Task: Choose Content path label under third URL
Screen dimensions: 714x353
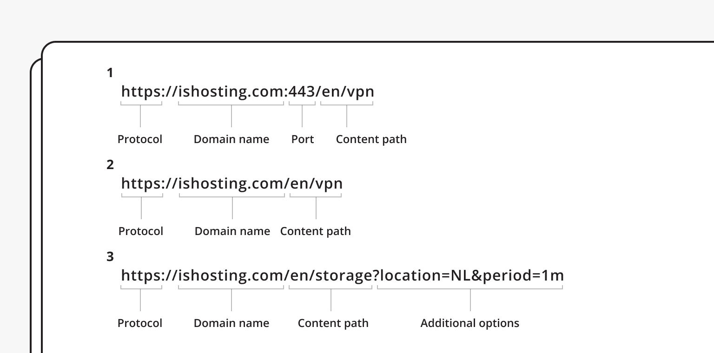Action: point(333,323)
